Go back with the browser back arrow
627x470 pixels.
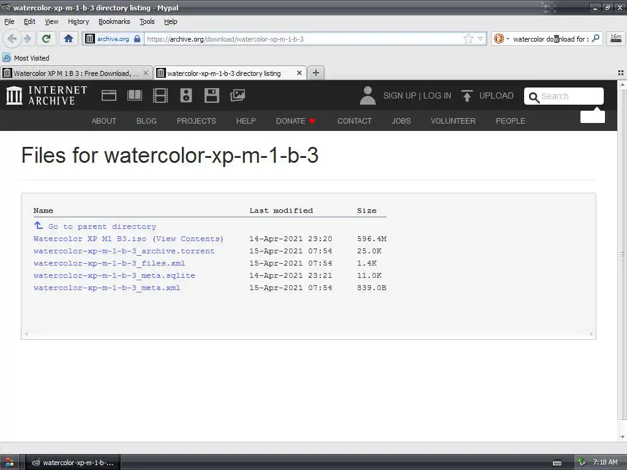point(12,39)
